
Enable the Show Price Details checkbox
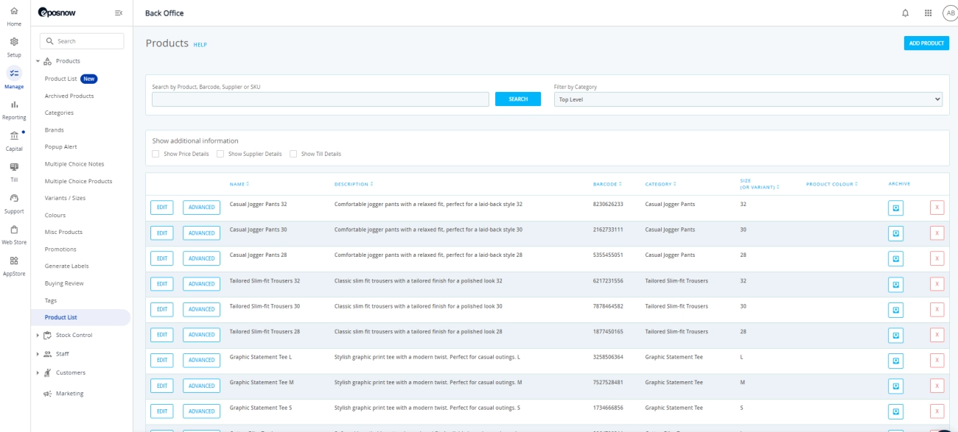155,154
